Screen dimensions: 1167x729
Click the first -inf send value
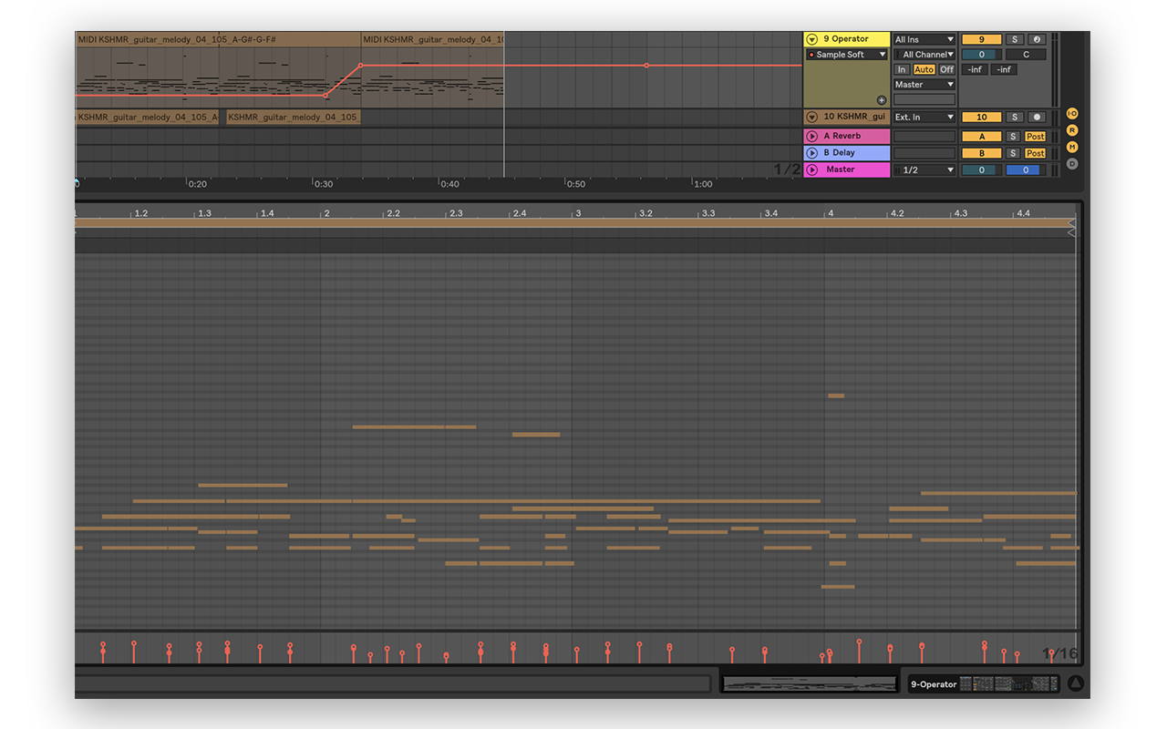(975, 69)
